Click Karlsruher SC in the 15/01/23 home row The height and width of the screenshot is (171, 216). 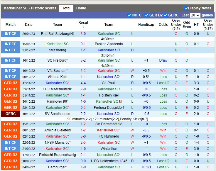pyautogui.click(x=58, y=44)
